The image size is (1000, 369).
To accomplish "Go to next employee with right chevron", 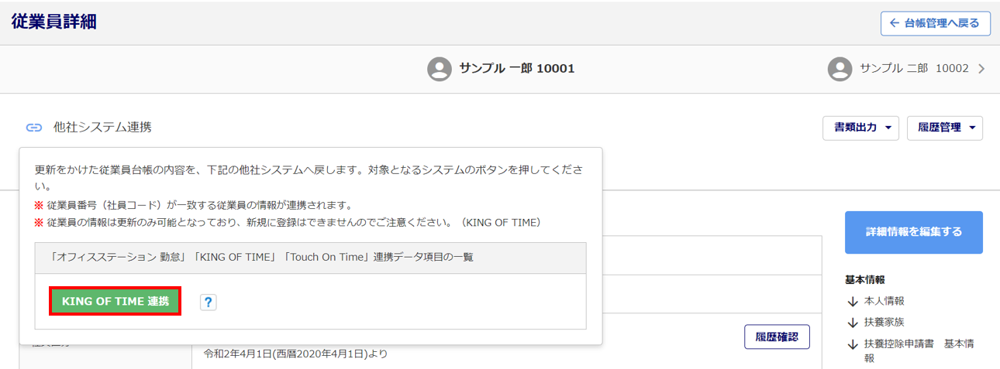I will coord(981,69).
